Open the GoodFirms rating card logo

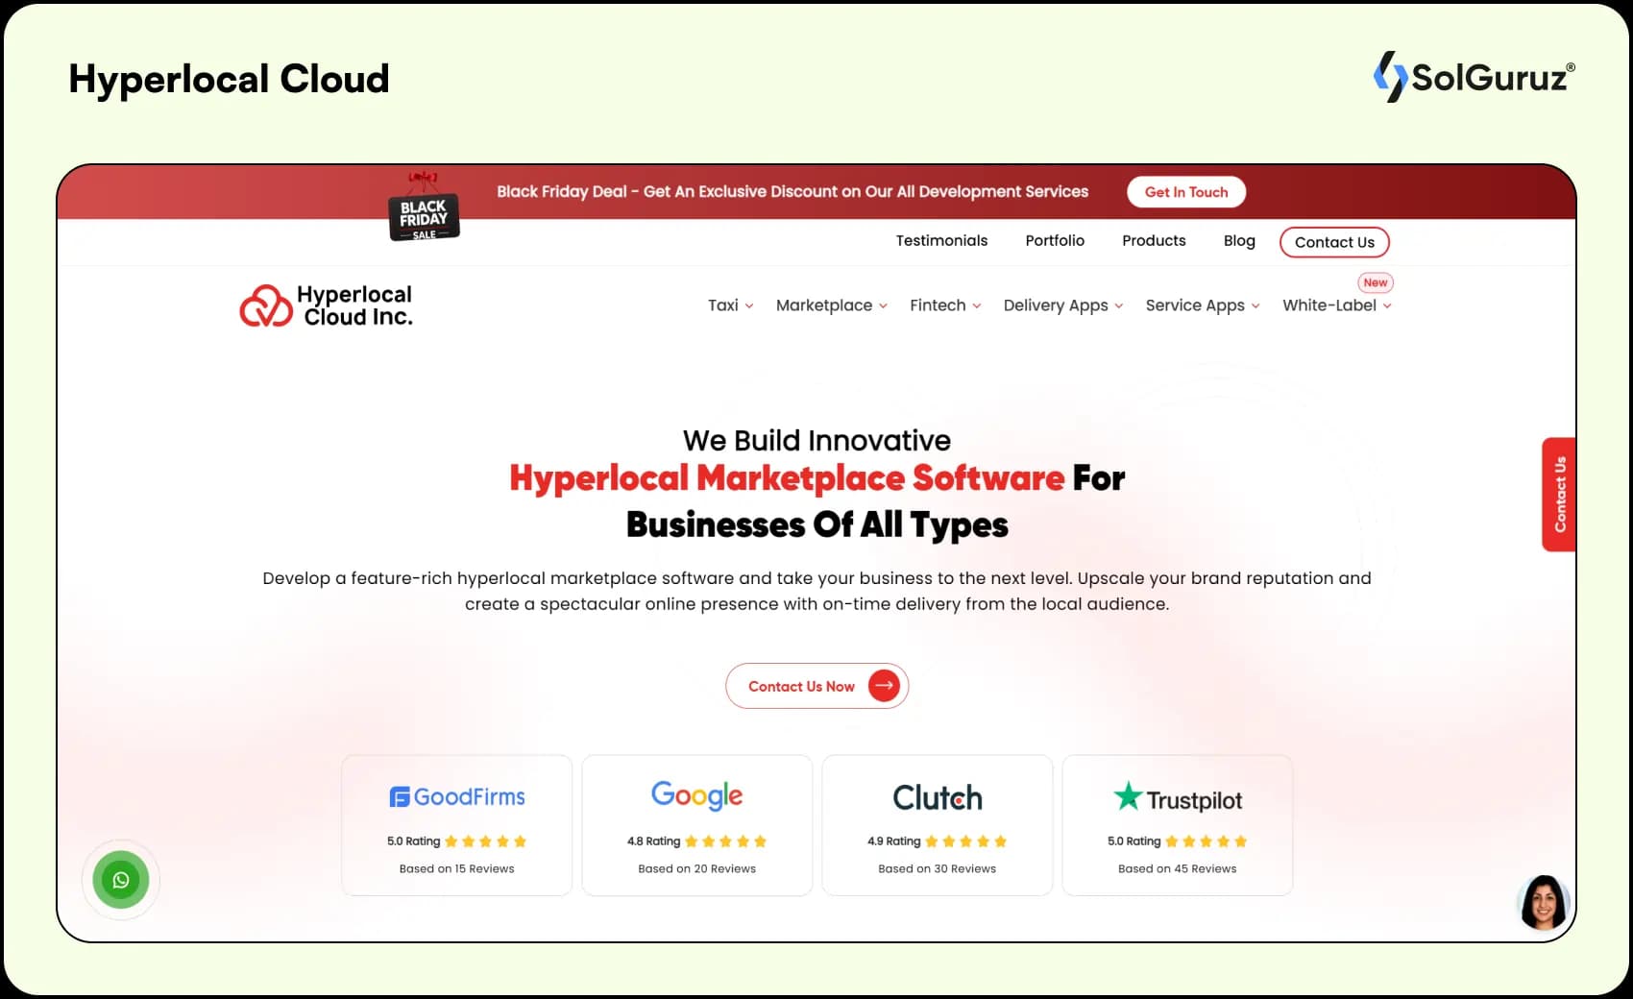tap(456, 796)
